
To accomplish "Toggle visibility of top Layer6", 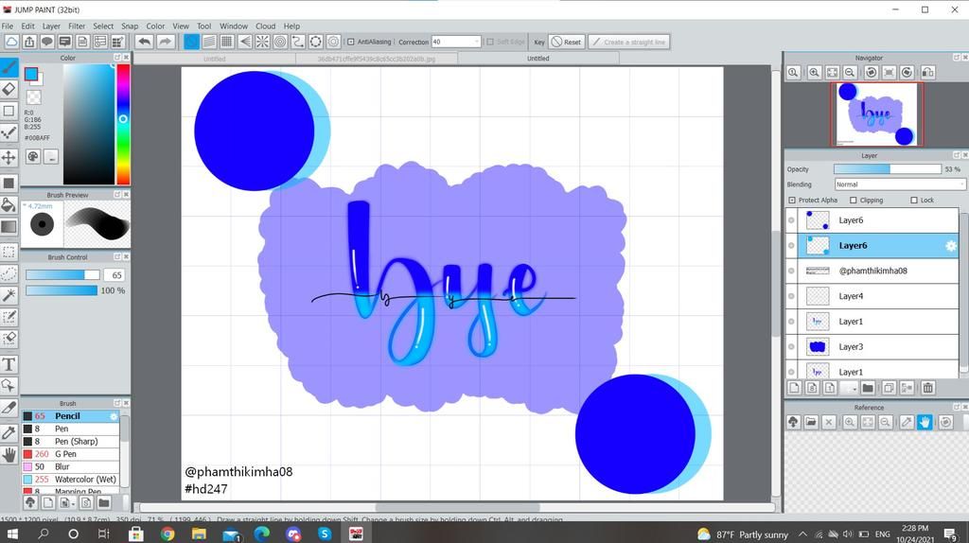I will pyautogui.click(x=791, y=220).
